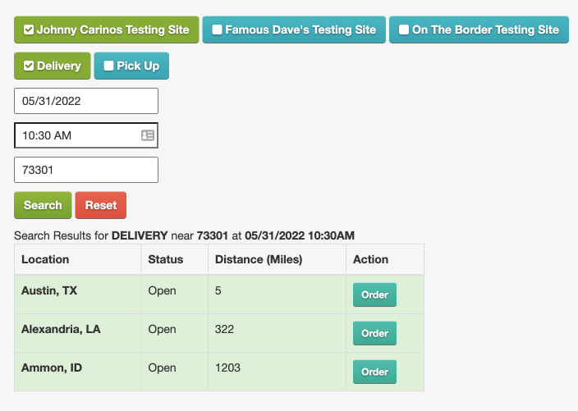The width and height of the screenshot is (578, 411).
Task: Order from the Alexandria, LA location
Action: (x=374, y=333)
